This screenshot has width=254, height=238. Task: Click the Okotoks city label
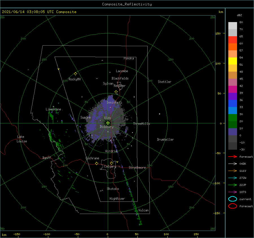[113, 188]
